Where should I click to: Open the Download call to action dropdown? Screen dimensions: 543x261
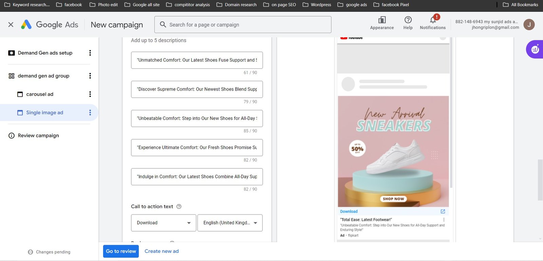pos(164,223)
